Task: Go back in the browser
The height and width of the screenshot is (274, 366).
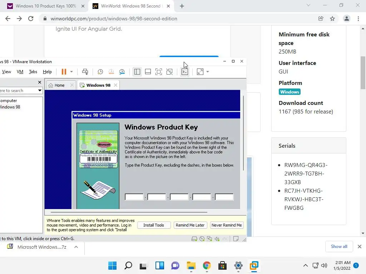Action: pos(8,19)
